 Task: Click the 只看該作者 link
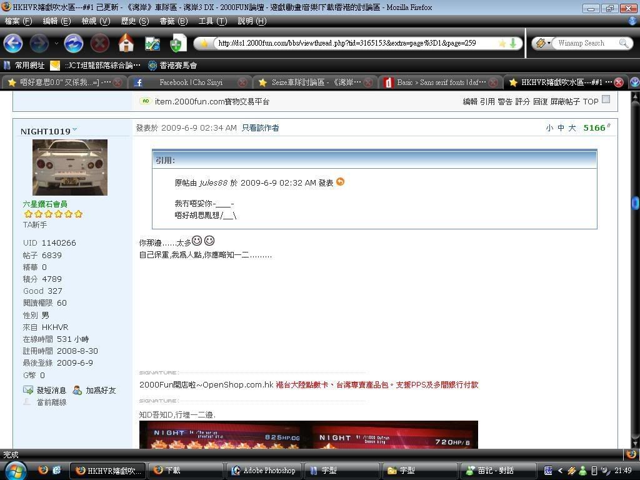(x=260, y=127)
